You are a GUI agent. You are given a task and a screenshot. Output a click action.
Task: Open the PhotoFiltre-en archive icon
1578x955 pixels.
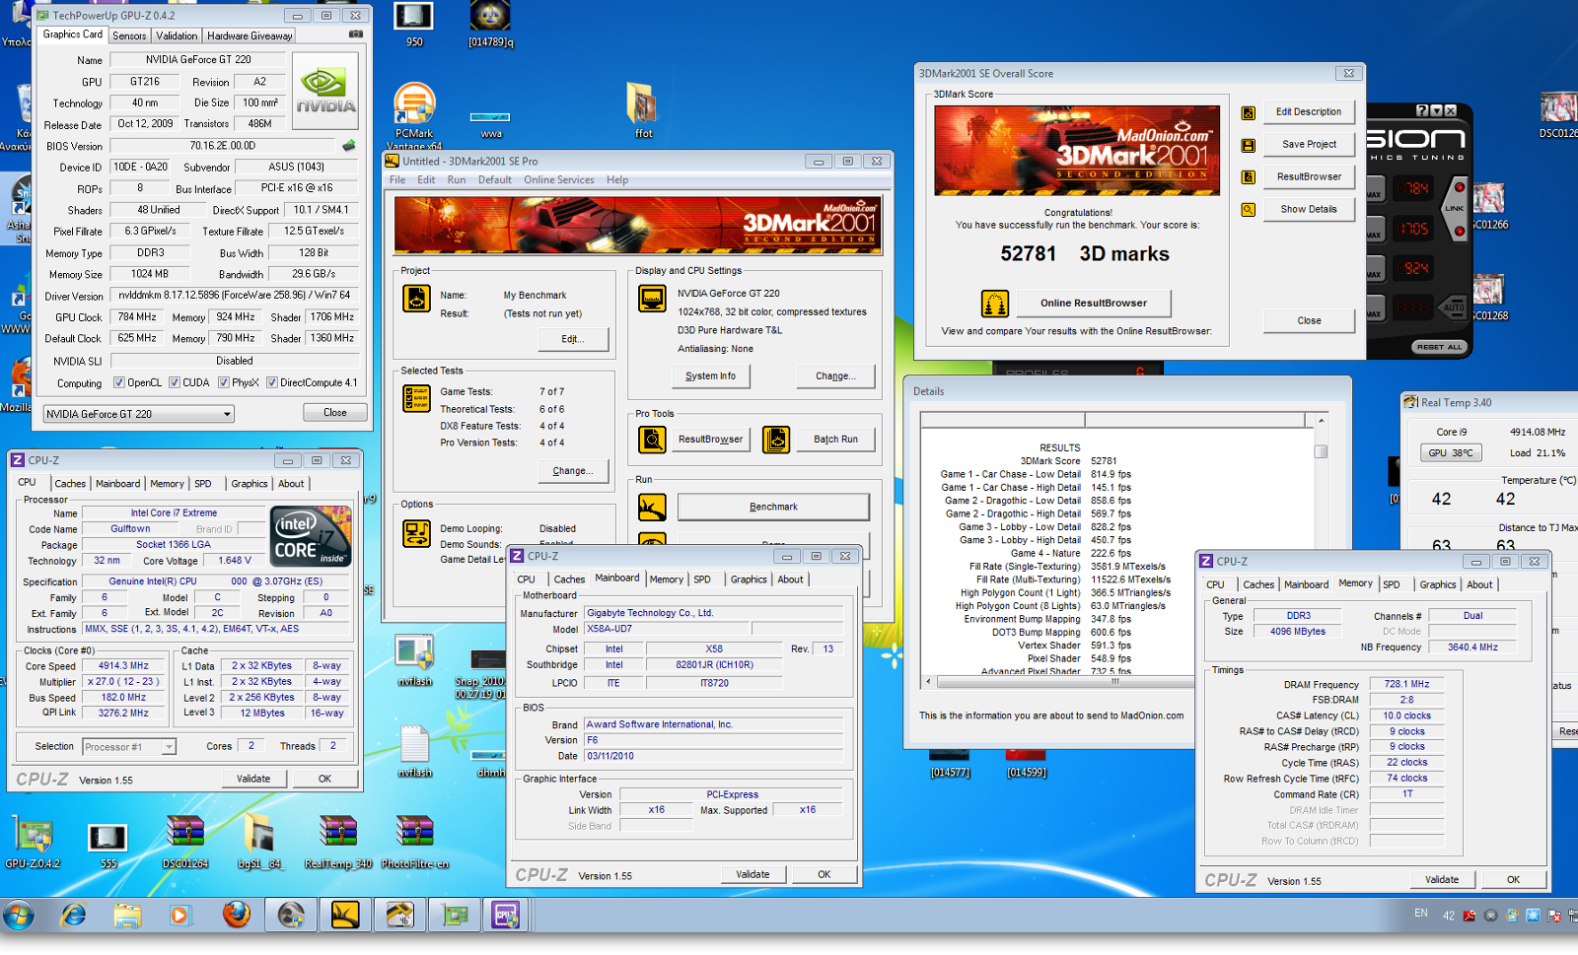click(x=414, y=843)
